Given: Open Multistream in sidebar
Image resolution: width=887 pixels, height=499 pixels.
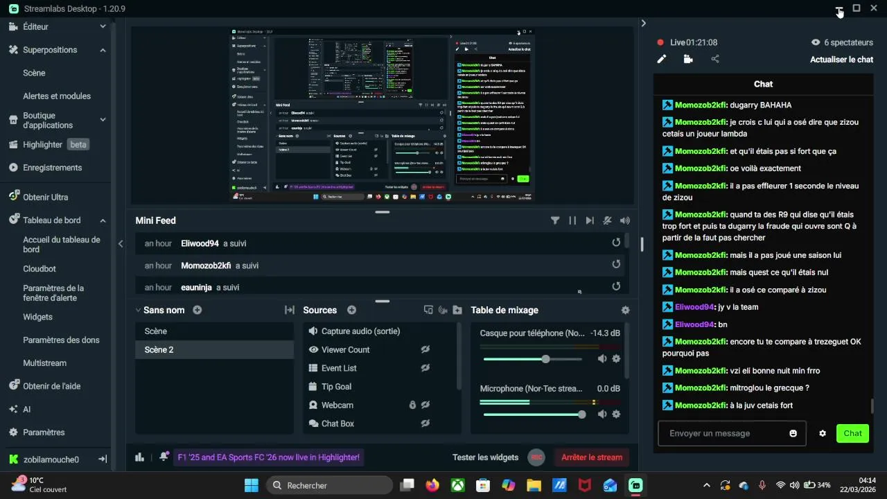Looking at the screenshot, I should click(44, 363).
